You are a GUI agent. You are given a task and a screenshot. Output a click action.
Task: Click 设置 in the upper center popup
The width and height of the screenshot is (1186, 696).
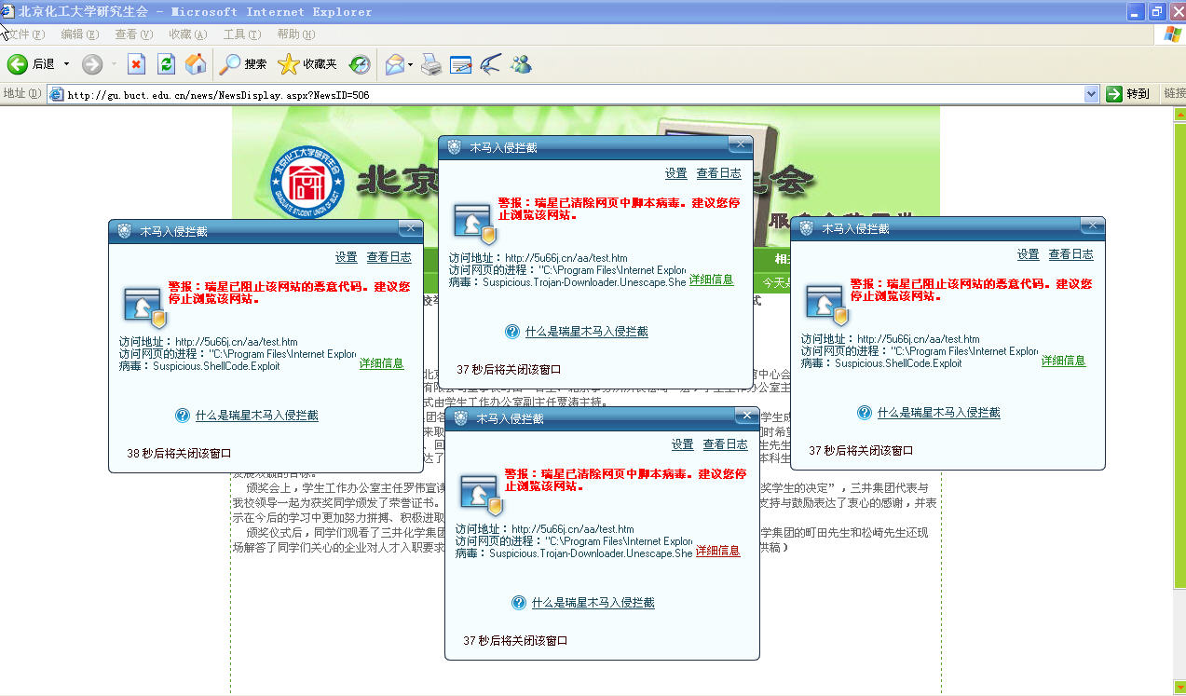click(x=676, y=173)
